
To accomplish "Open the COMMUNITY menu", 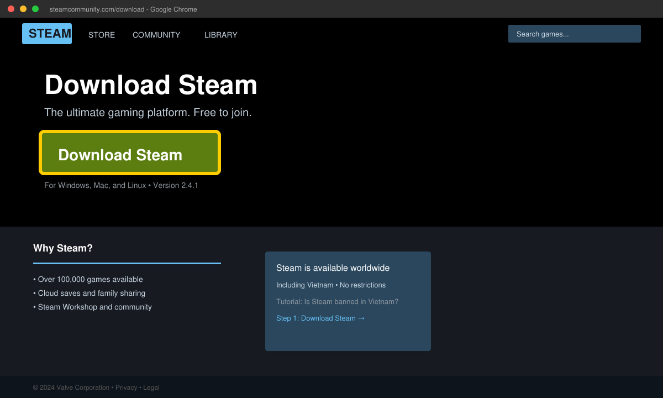I will click(156, 35).
